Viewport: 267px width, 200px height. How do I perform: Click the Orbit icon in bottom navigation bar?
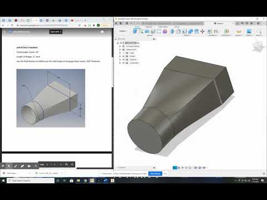pyautogui.click(x=175, y=168)
